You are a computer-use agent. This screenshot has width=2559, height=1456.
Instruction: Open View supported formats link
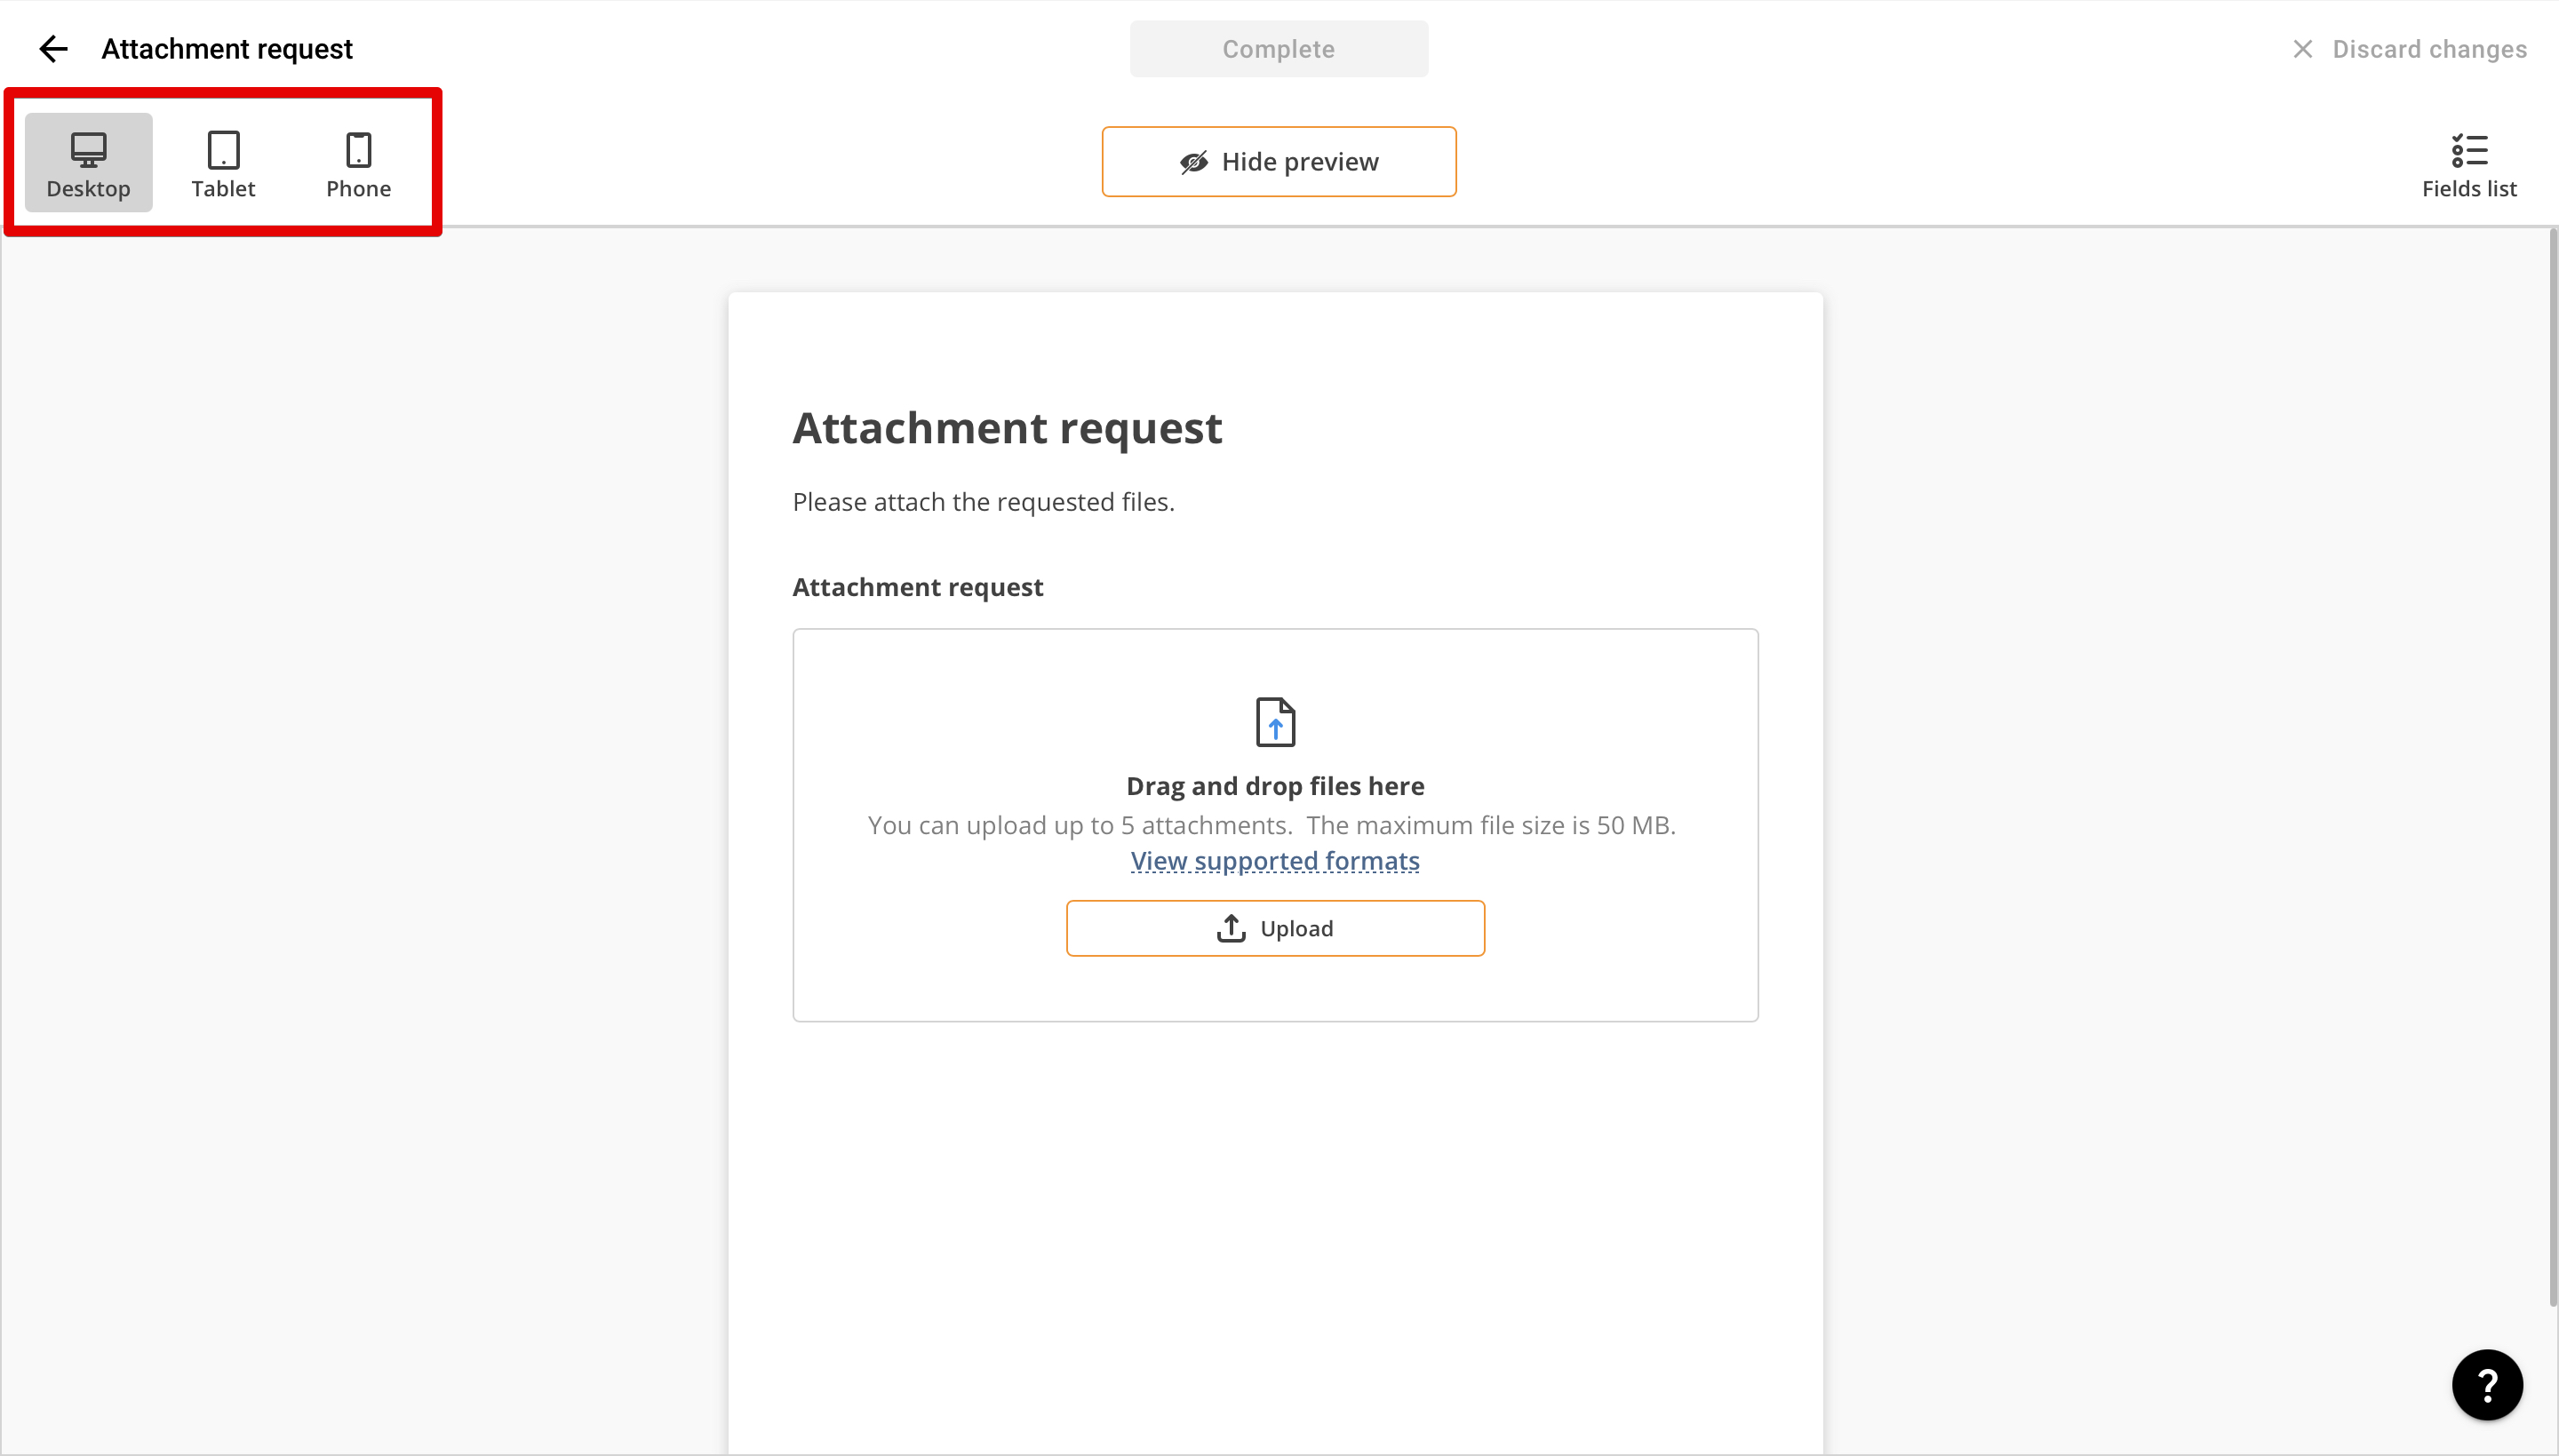pos(1274,860)
